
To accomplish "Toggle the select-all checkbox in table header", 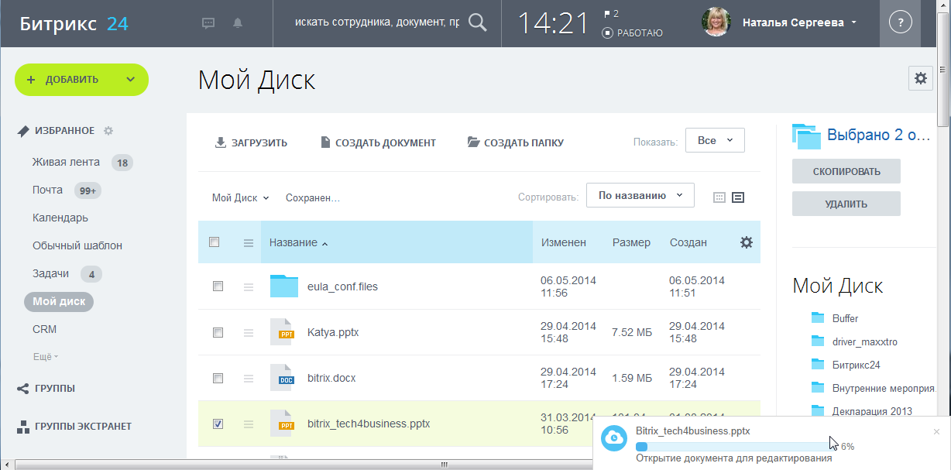I will [215, 242].
